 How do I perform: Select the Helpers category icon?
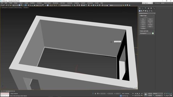148,11
